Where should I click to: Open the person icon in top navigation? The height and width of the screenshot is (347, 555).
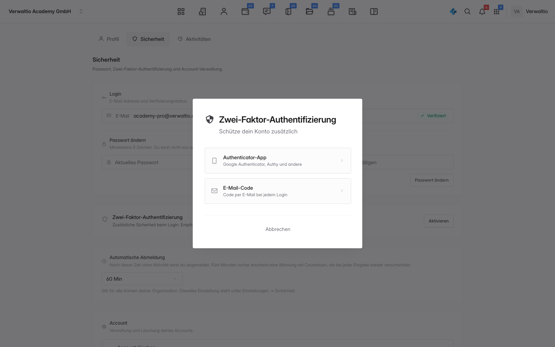click(x=224, y=12)
